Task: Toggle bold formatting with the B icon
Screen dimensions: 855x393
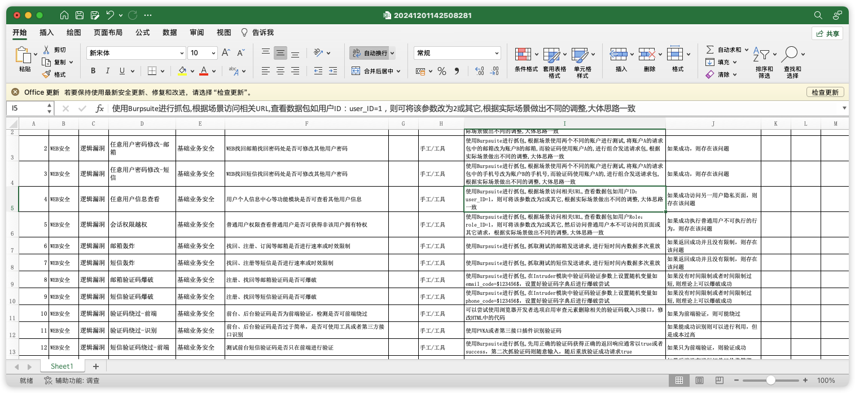Action: tap(93, 71)
